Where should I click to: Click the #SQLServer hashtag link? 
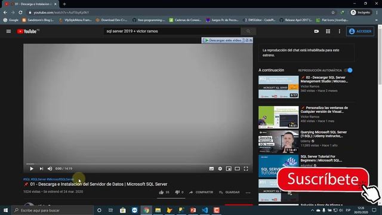(38, 179)
